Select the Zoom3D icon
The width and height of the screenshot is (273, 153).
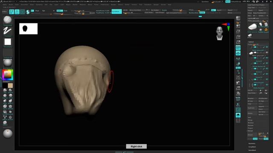[x=238, y=88]
